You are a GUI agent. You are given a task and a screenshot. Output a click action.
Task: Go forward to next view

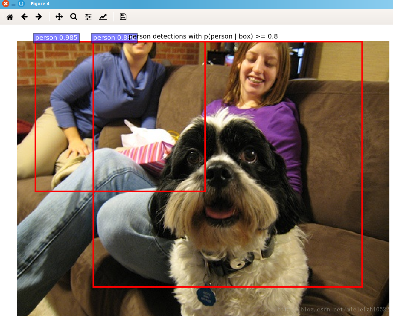(x=39, y=17)
